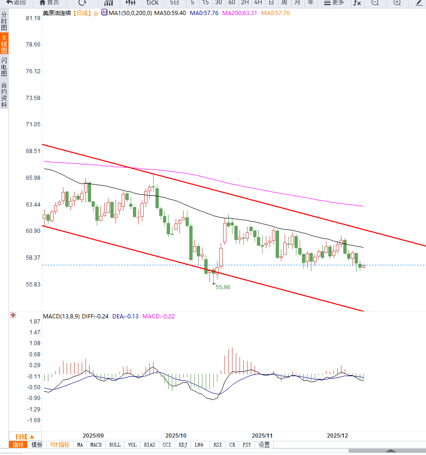426x455 pixels.
Task: Open the fx formula editor icon
Action: [357, 3]
